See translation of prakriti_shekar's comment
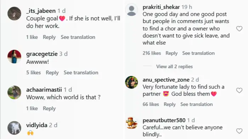The height and width of the screenshot is (139, 248). click(198, 53)
